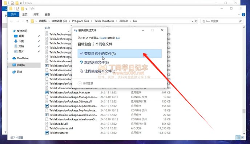Click the forward navigation arrow
This screenshot has width=250, height=144.
(18, 21)
